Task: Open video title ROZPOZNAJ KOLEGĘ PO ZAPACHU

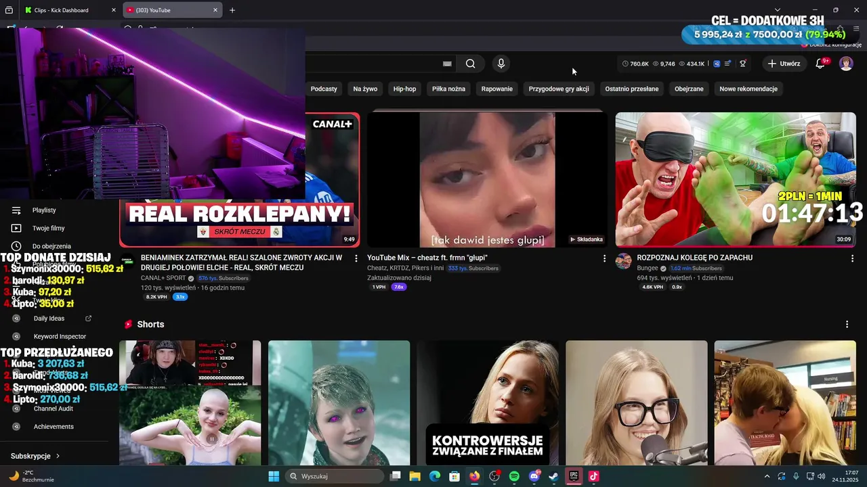Action: tap(695, 258)
